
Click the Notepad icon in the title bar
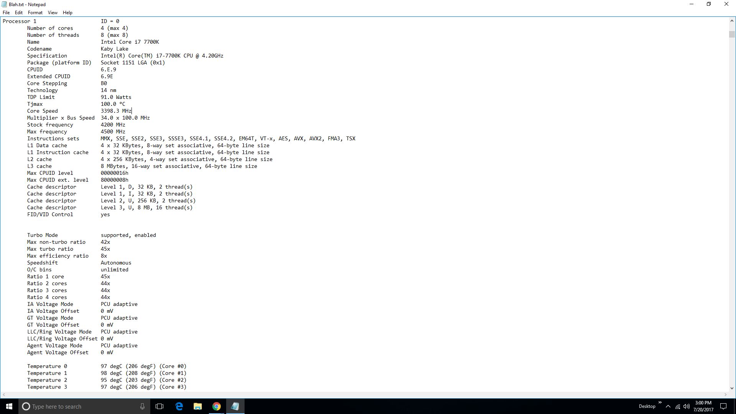[4, 4]
